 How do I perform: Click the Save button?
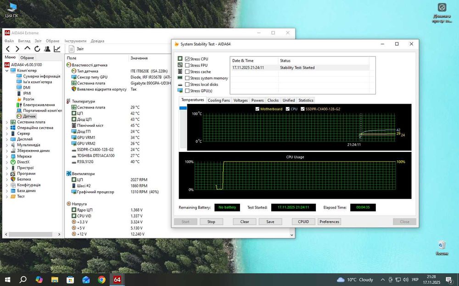(270, 222)
